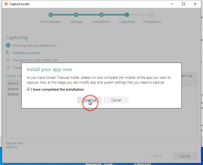Cancel the 'Install your app now' dialog
Viewport: 203px width, 165px height.
coord(116,100)
